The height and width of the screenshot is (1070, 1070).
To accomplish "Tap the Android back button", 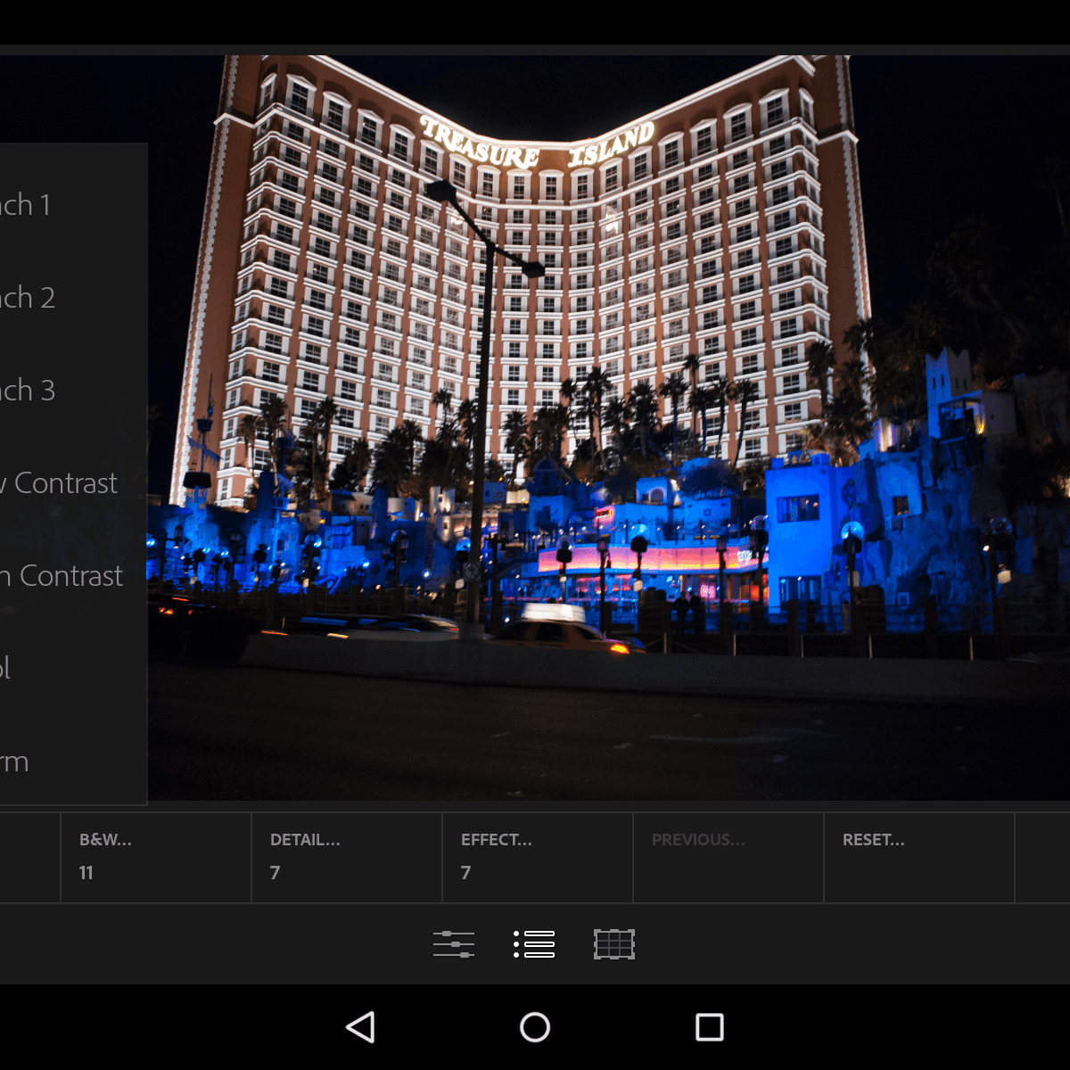I will (x=360, y=1027).
